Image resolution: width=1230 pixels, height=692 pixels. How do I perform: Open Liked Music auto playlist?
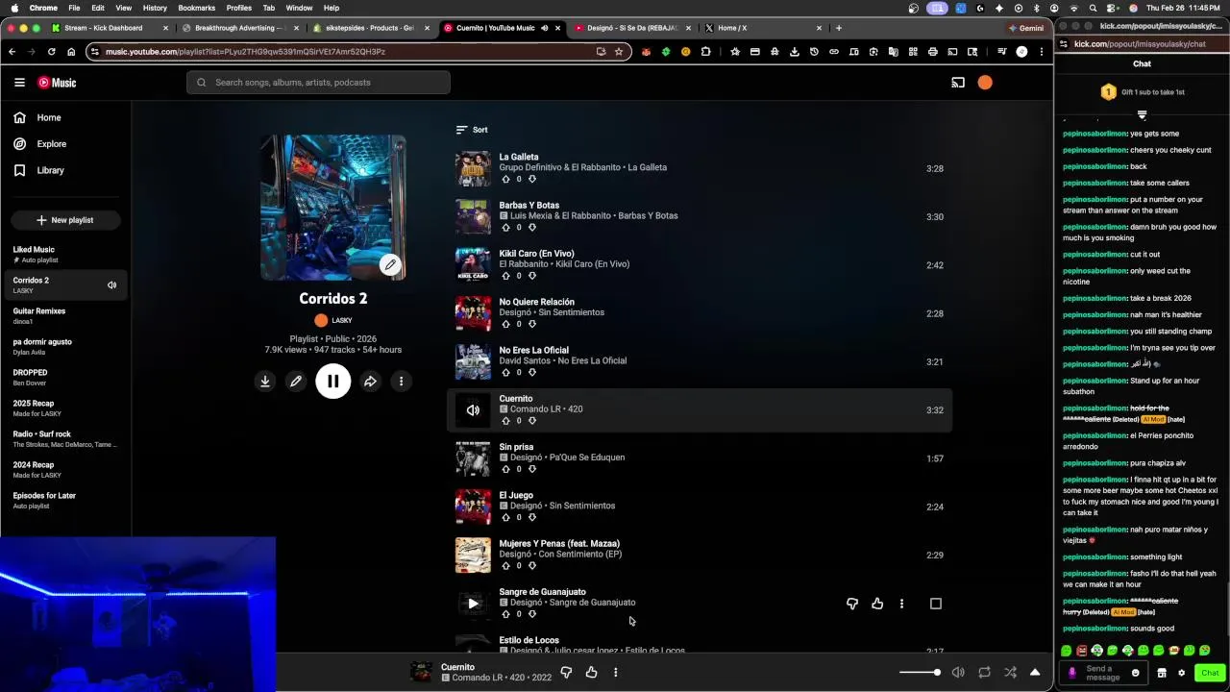[65, 255]
